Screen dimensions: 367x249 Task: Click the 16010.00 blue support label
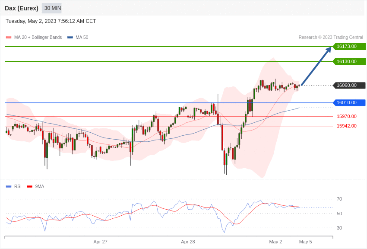348,102
